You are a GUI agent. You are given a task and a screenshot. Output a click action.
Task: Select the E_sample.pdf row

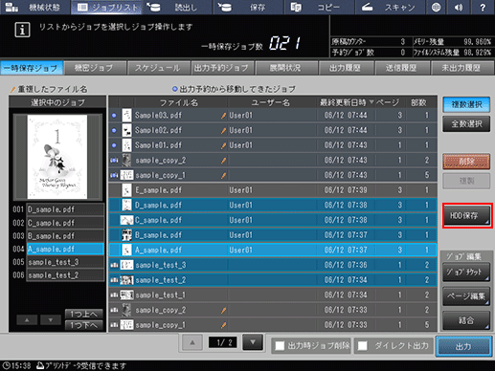pos(273,190)
